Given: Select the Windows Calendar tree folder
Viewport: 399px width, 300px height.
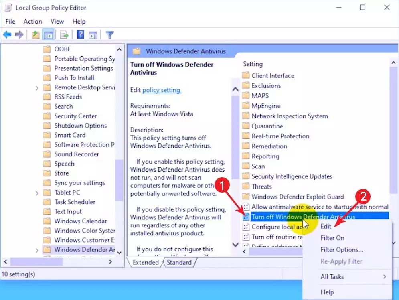Looking at the screenshot, I should (x=81, y=221).
